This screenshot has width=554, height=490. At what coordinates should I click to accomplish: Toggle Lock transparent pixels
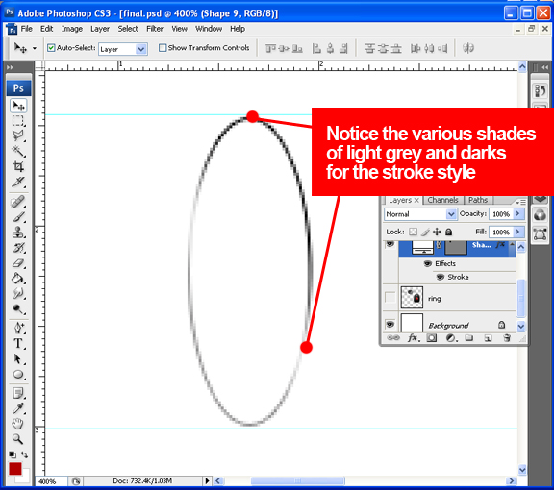point(413,232)
